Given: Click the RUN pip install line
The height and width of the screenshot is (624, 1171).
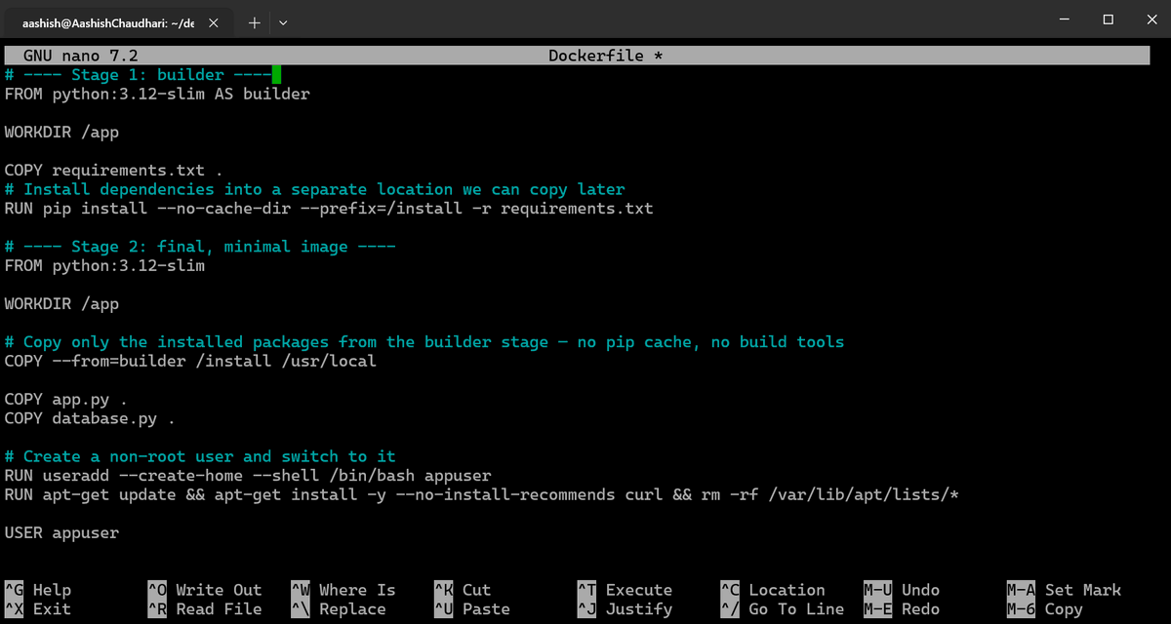Looking at the screenshot, I should 329,209.
